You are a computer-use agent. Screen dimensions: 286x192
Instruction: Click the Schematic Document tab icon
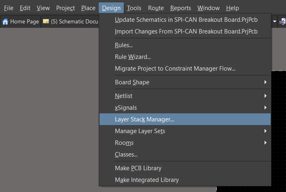point(46,21)
